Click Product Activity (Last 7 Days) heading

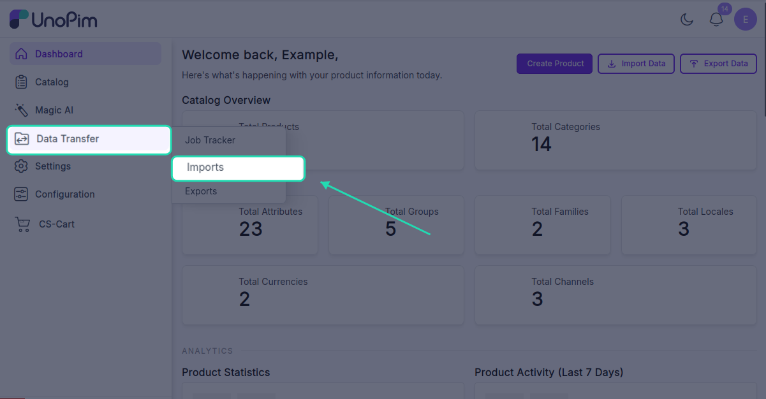coord(549,372)
